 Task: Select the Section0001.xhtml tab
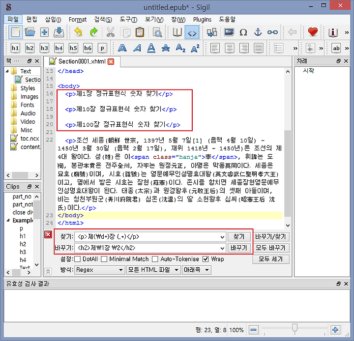[x=82, y=61]
